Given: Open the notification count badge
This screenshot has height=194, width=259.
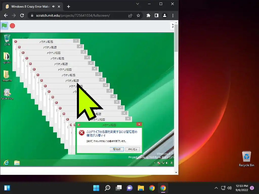Looking at the screenshot, I should pos(252,188).
